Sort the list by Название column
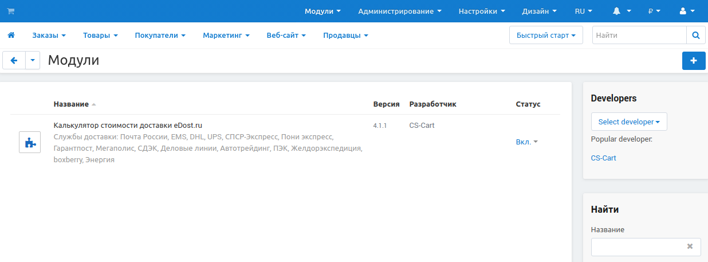708x262 pixels. 71,104
